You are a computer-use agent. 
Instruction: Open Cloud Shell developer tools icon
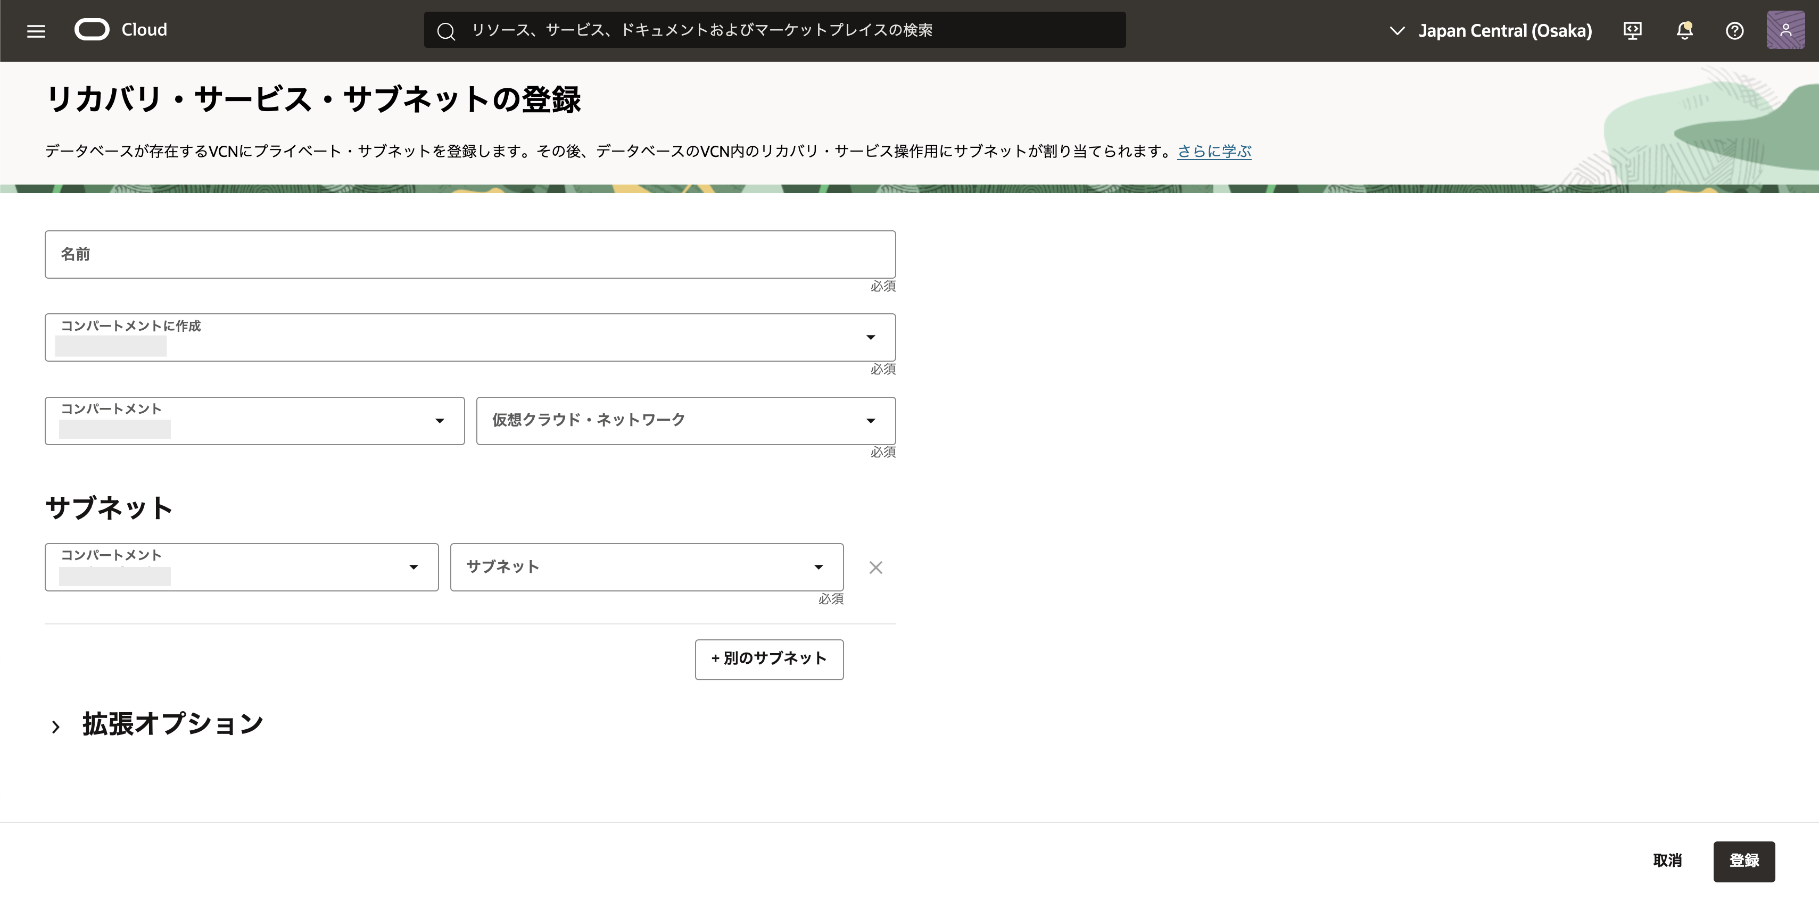pyautogui.click(x=1632, y=30)
